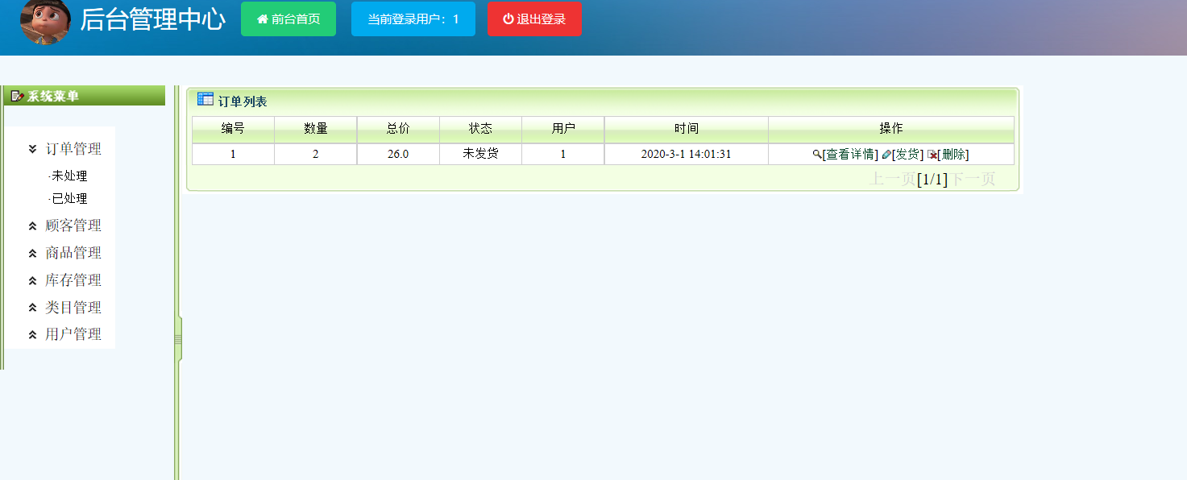Click the magnifier icon beside 查看详情
This screenshot has height=480, width=1187.
tap(817, 155)
